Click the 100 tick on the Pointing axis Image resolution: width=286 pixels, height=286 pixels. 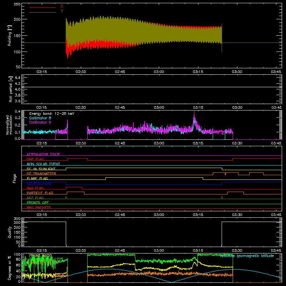pos(17,52)
